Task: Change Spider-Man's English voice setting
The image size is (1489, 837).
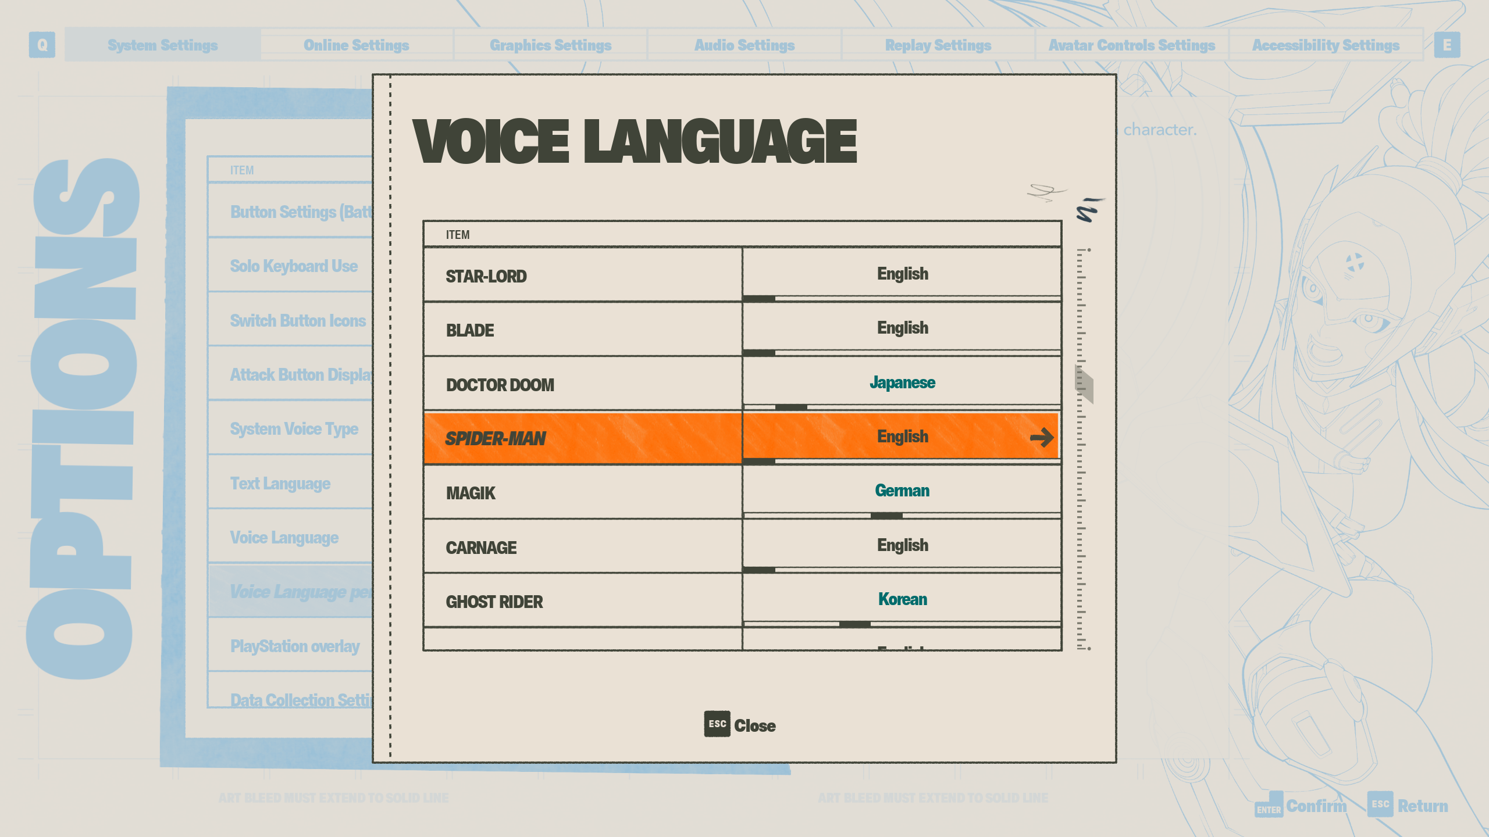Action: pyautogui.click(x=902, y=436)
